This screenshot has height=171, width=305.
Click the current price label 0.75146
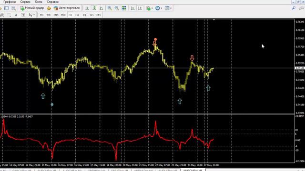click(x=300, y=68)
